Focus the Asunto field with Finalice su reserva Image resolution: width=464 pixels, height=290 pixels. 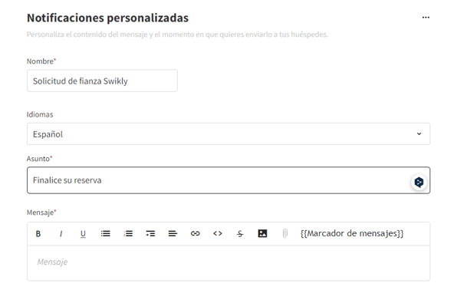pos(229,180)
